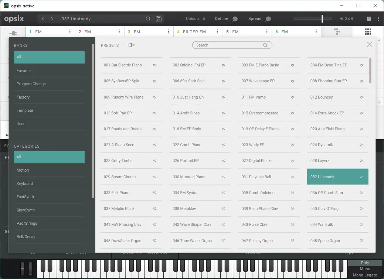This screenshot has width=384, height=279.
Task: Click the pitch bend wheel
Action: pos(22,269)
